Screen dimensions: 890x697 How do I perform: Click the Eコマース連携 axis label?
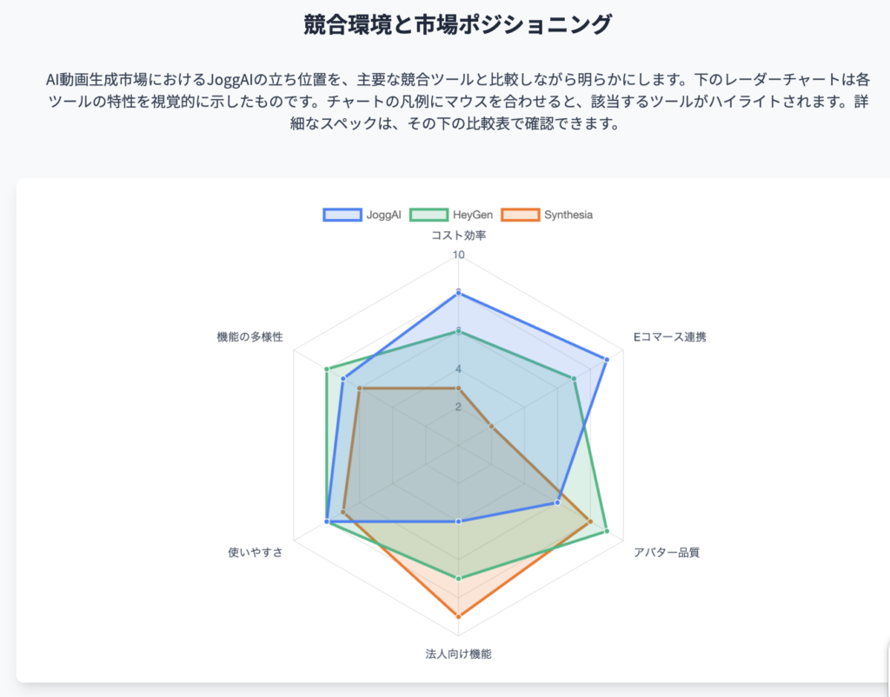tap(670, 337)
